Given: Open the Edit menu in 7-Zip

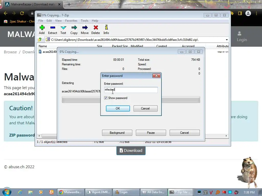Looking at the screenshot, I should click(49, 21).
